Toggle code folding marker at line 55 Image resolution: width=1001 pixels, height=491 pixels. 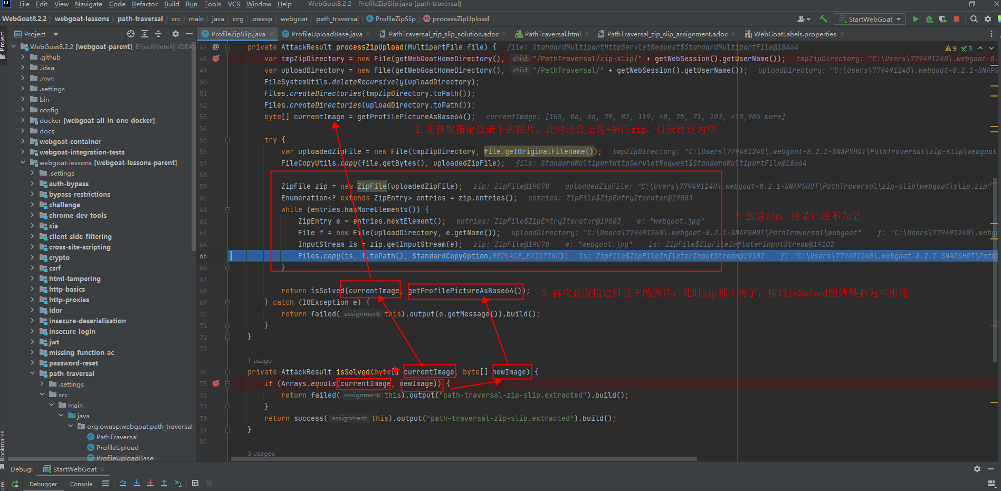[x=228, y=140]
